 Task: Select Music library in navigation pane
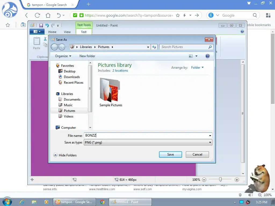68,105
